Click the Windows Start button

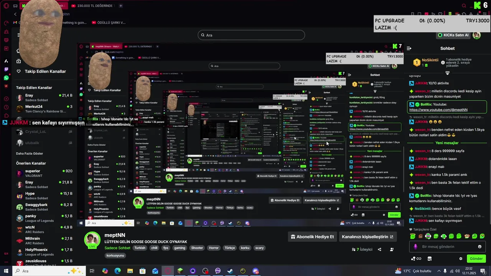pyautogui.click(x=6, y=271)
